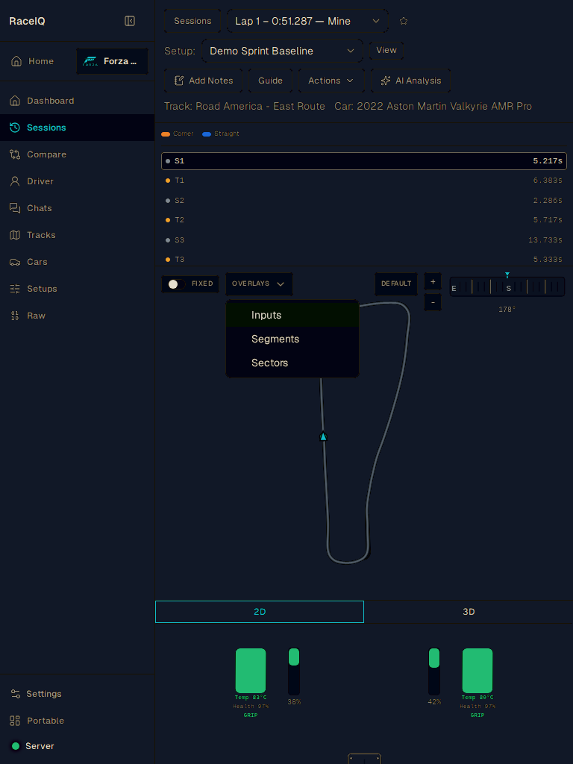Select segment row S2 2.286s
Image resolution: width=573 pixels, height=764 pixels.
pyautogui.click(x=364, y=200)
